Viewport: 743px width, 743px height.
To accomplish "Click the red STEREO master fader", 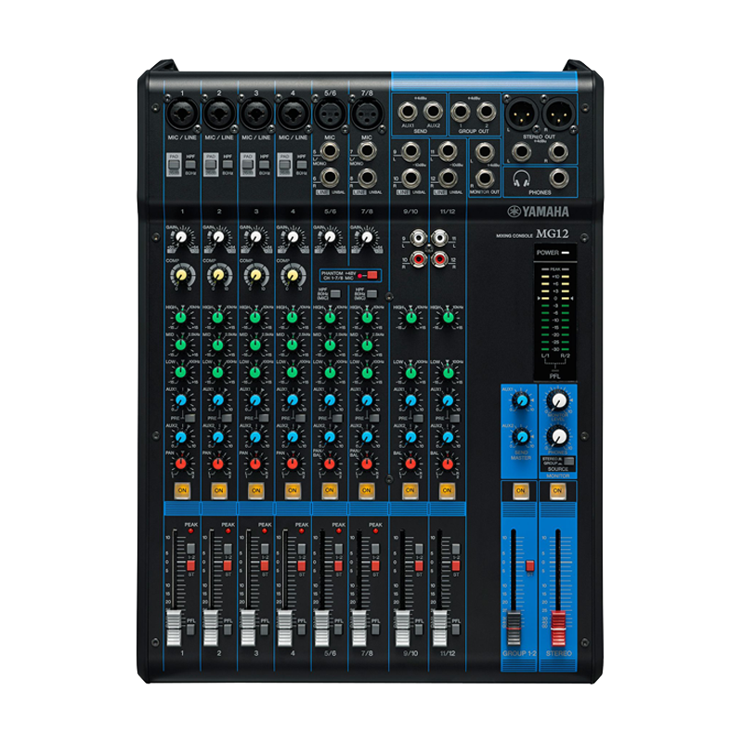I will 558,629.
